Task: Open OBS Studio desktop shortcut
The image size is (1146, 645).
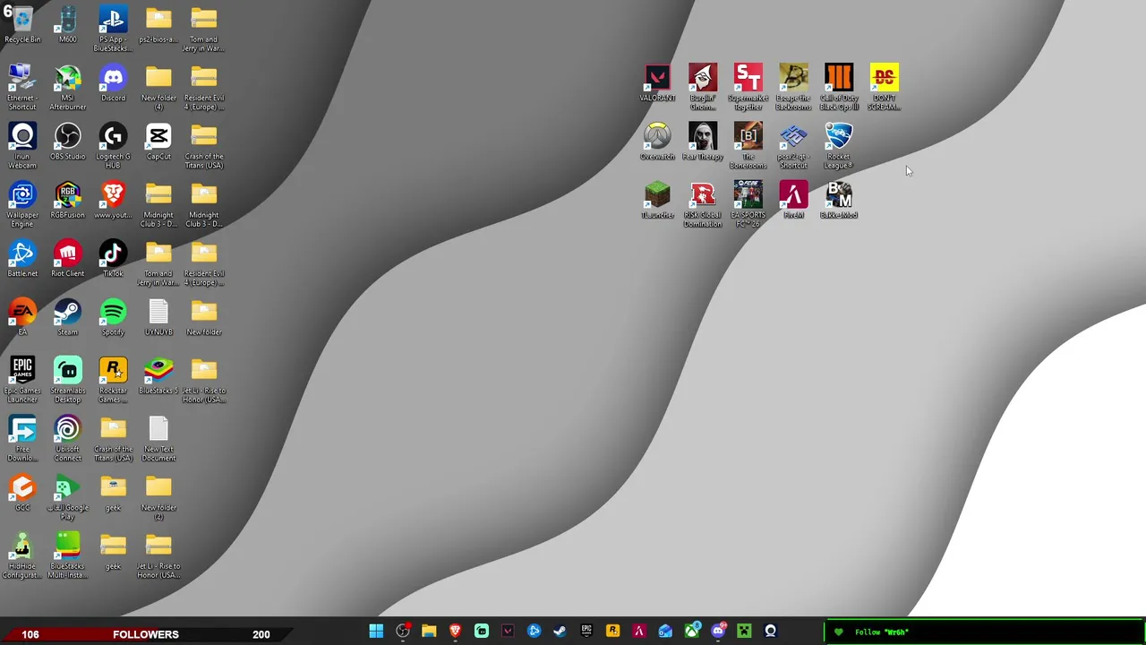Action: click(x=68, y=142)
